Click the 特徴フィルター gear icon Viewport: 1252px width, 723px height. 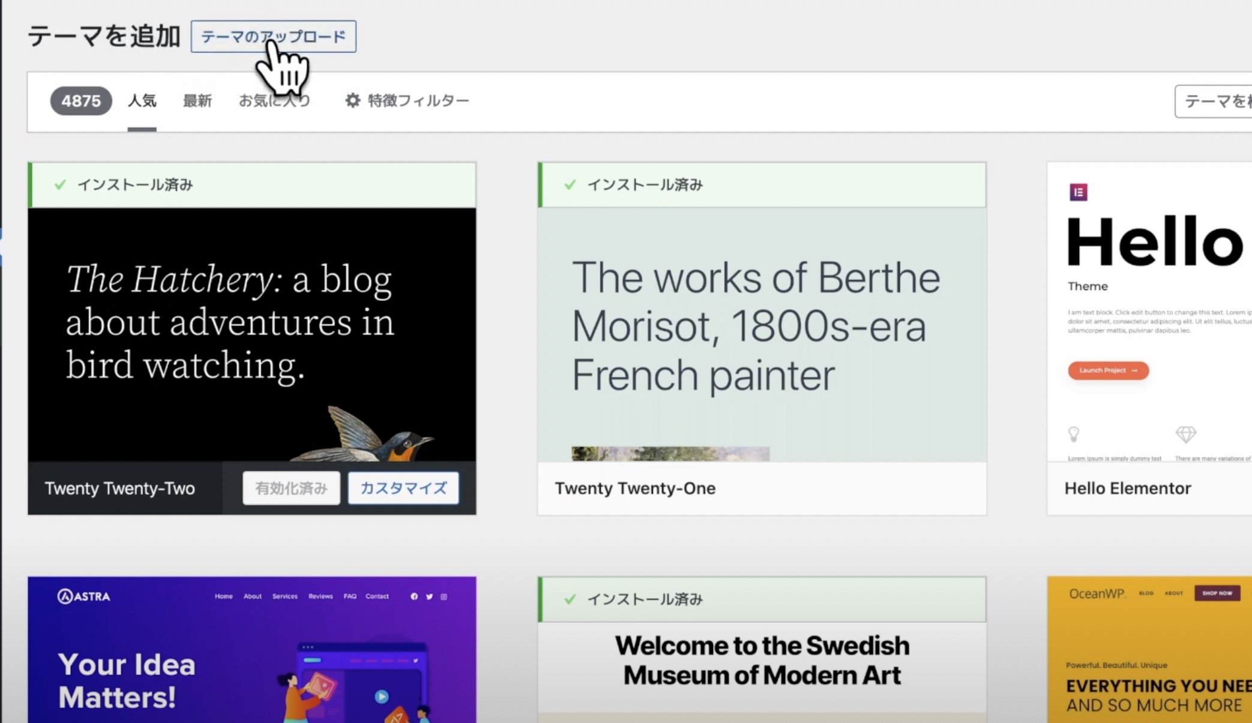pyautogui.click(x=353, y=100)
